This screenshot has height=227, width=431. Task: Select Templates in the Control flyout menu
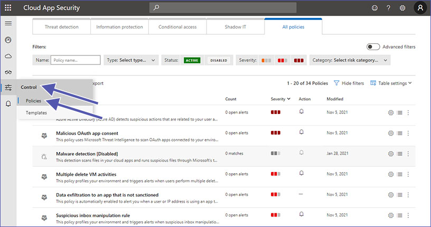pyautogui.click(x=36, y=112)
